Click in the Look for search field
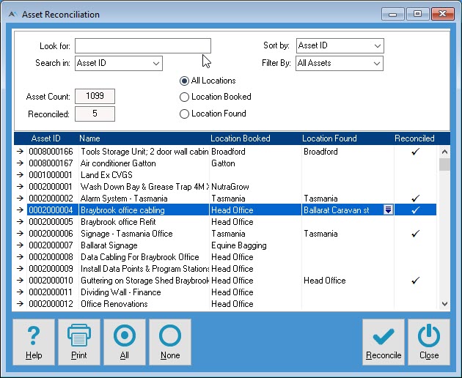 tap(142, 46)
